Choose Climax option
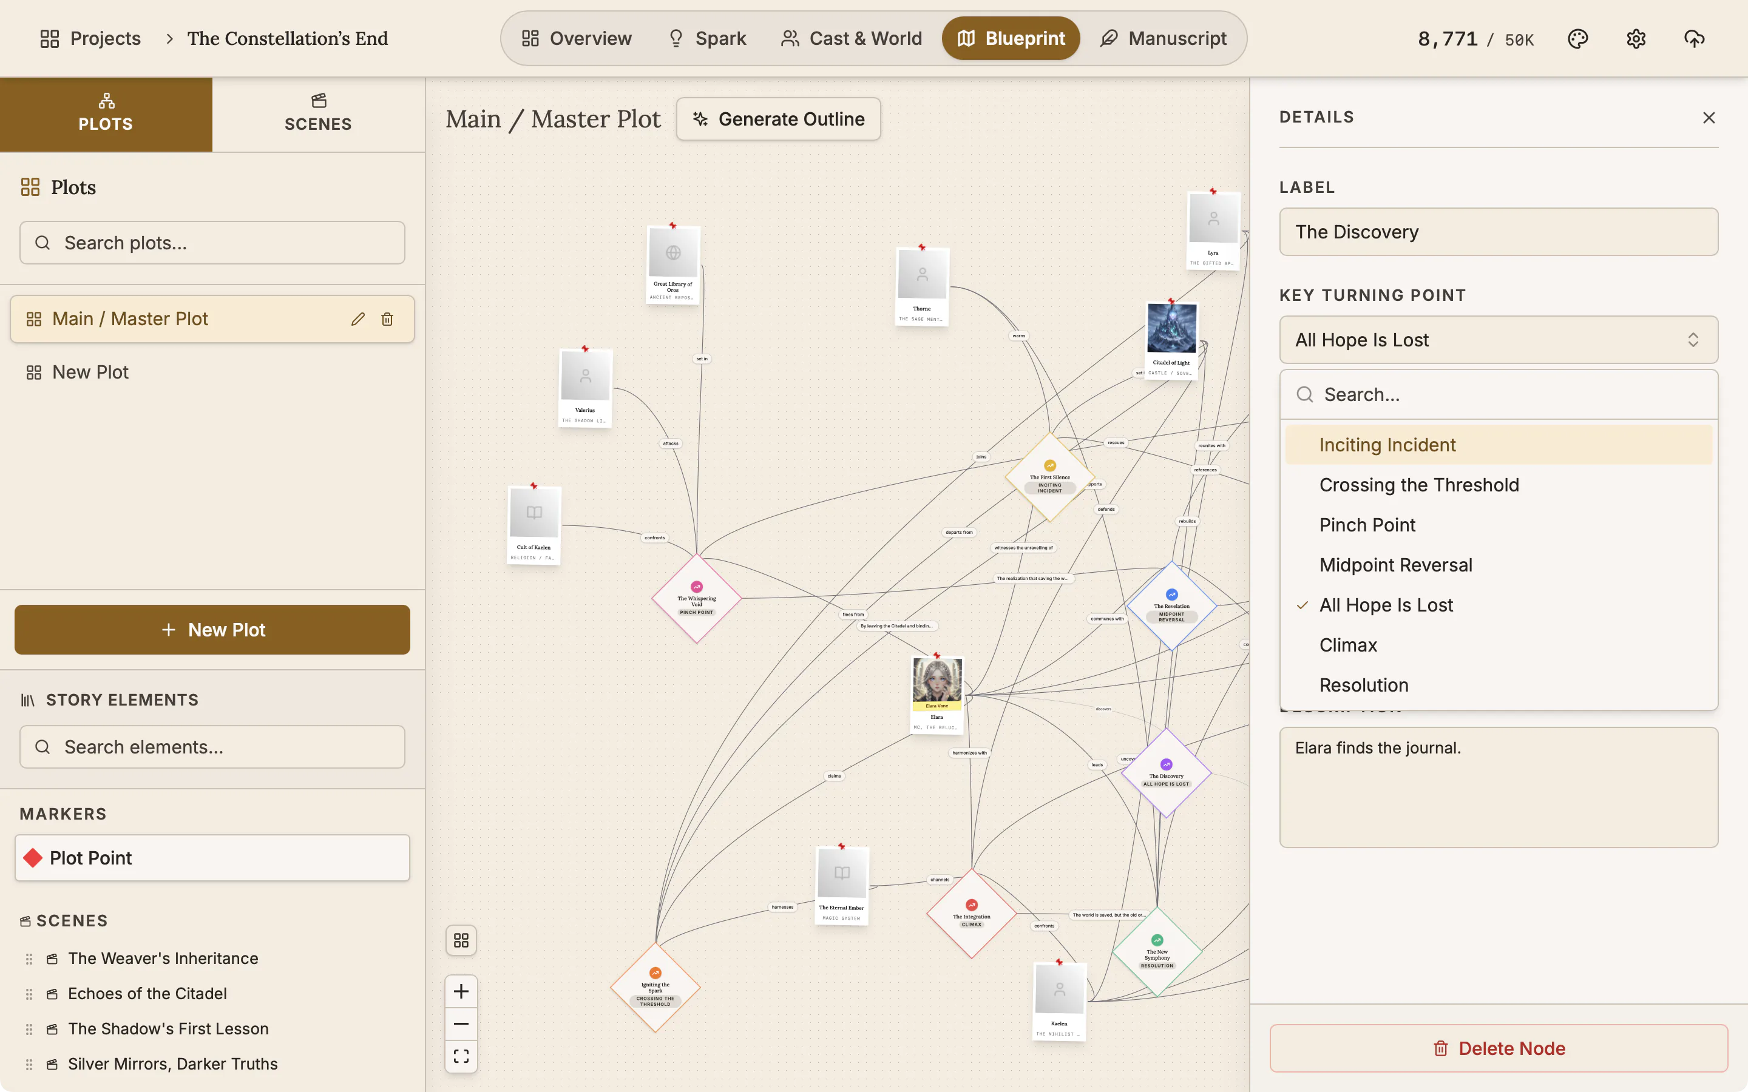 tap(1498, 645)
